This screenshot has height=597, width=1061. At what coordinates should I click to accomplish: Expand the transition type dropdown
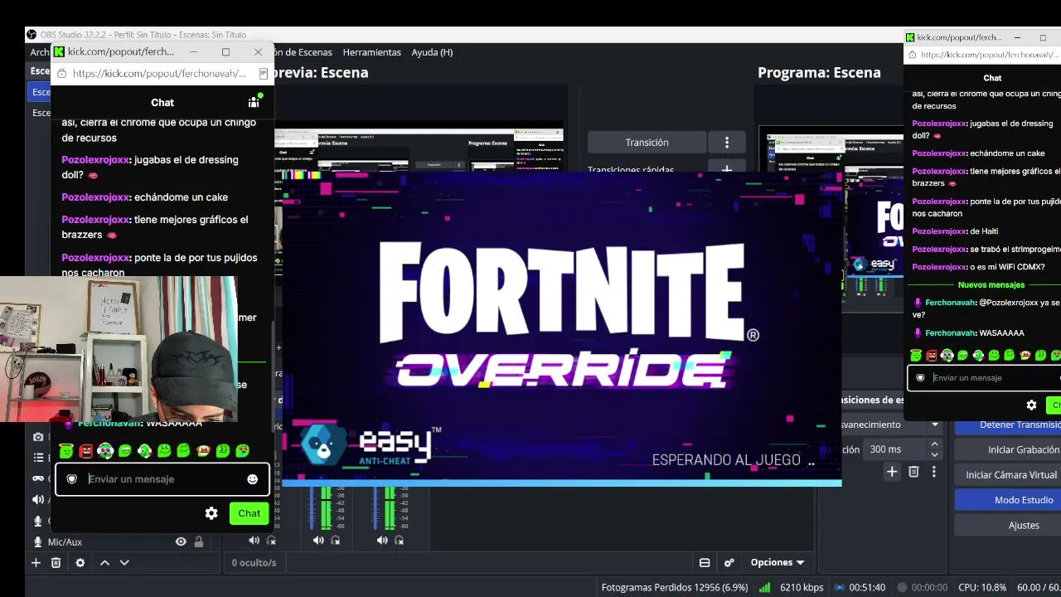(x=935, y=425)
